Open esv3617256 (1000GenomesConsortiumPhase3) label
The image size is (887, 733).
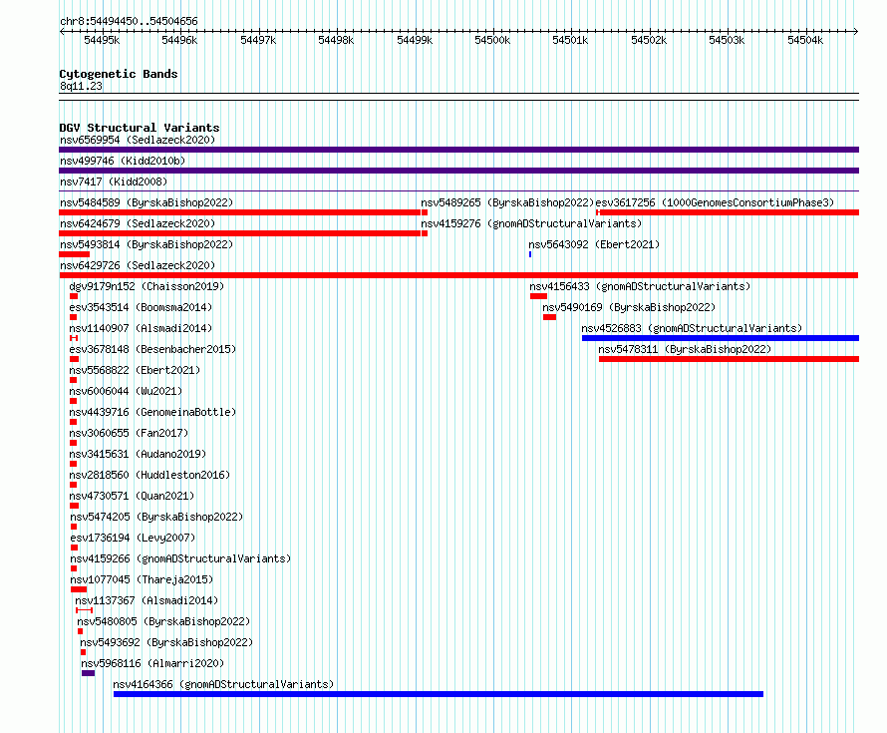click(715, 202)
